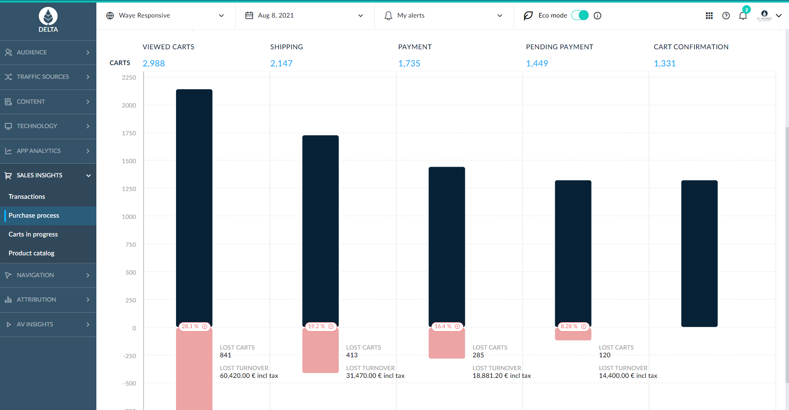Toggle the Eco mode switch
The image size is (789, 410).
[580, 15]
